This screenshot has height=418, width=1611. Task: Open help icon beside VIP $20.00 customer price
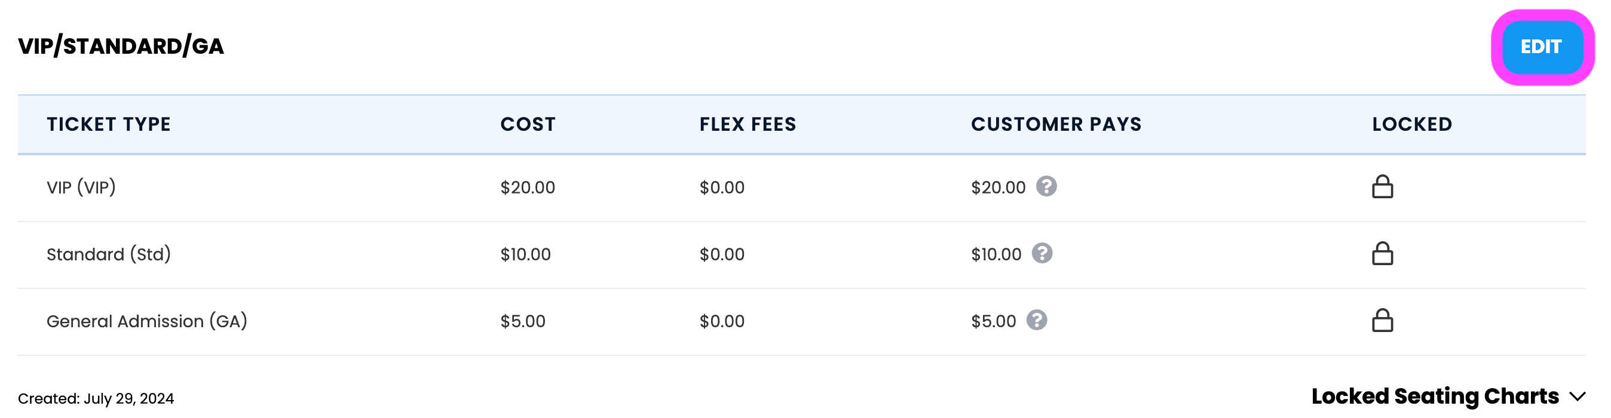(1046, 186)
